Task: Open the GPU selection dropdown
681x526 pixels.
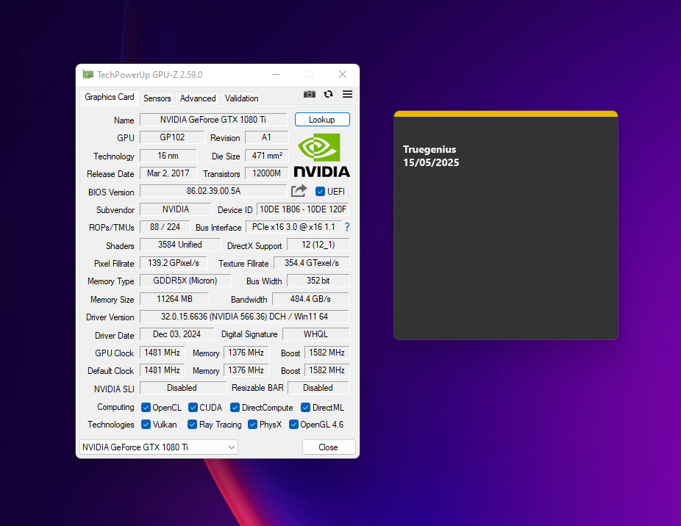Action: point(159,447)
